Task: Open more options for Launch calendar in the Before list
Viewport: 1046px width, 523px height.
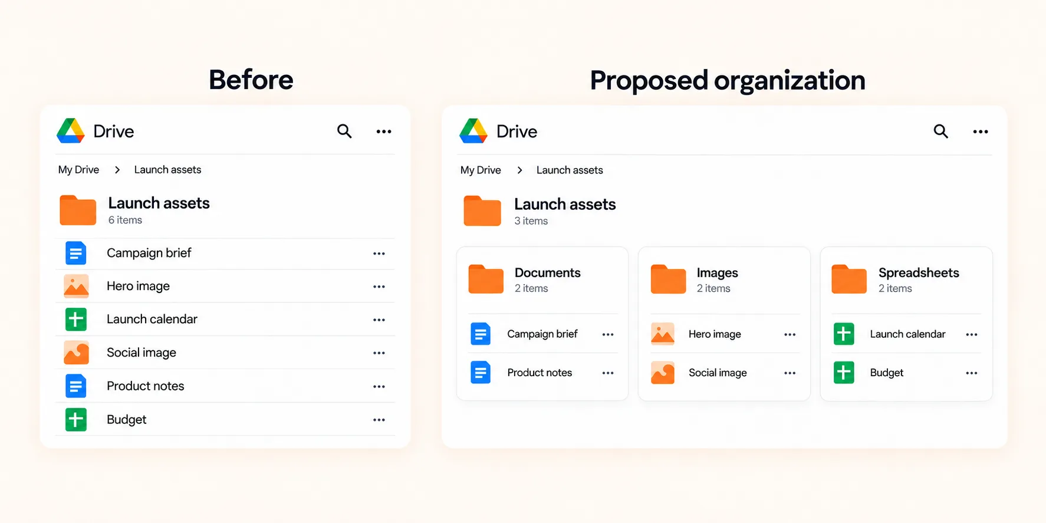Action: 379,320
